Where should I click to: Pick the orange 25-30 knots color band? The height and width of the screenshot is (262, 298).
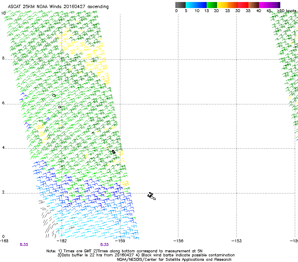pyautogui.click(x=233, y=5)
